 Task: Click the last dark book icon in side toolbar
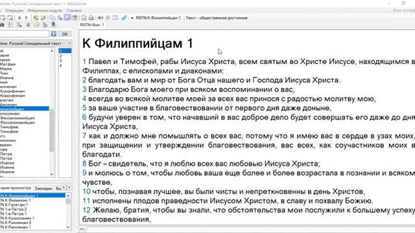click(53, 25)
